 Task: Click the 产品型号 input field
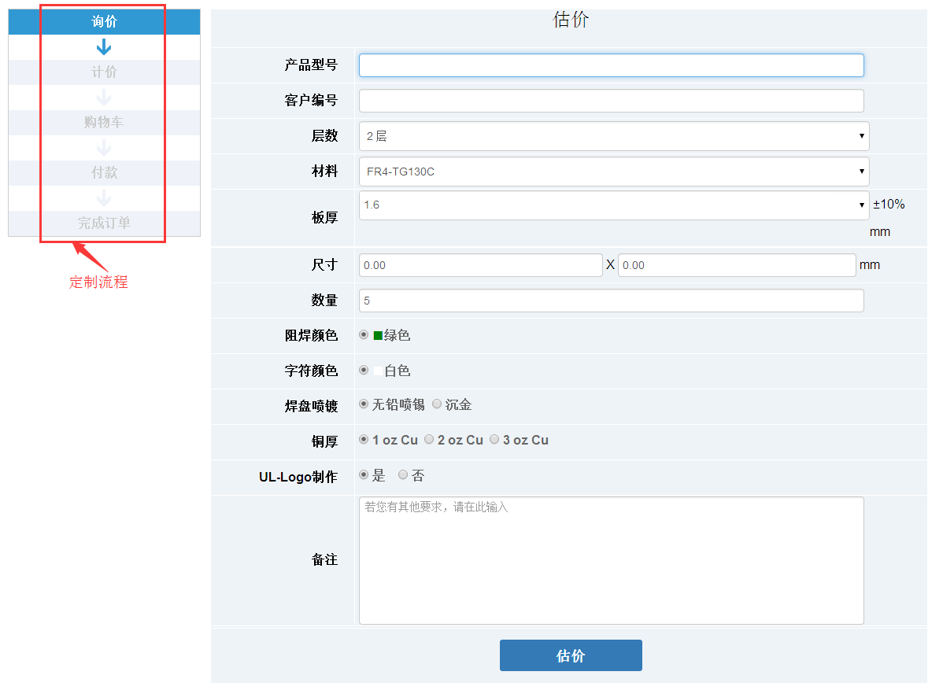[x=612, y=65]
